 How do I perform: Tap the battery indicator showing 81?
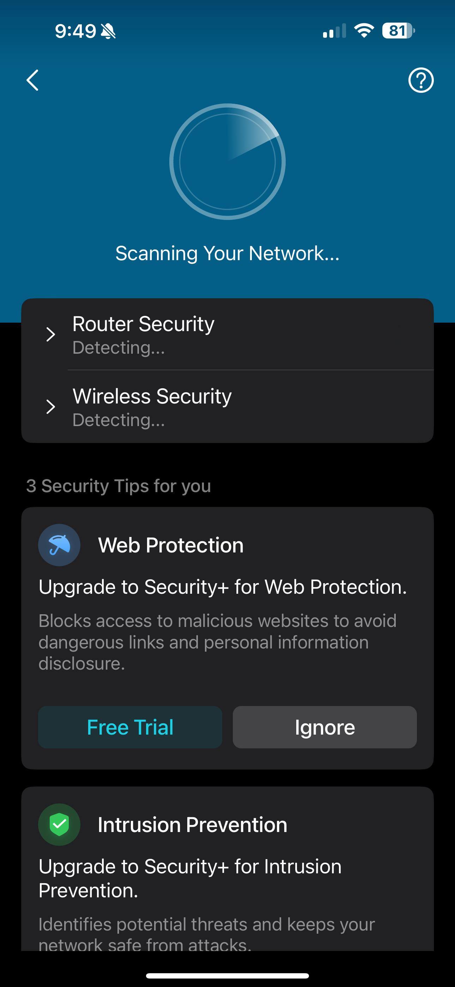click(x=398, y=31)
